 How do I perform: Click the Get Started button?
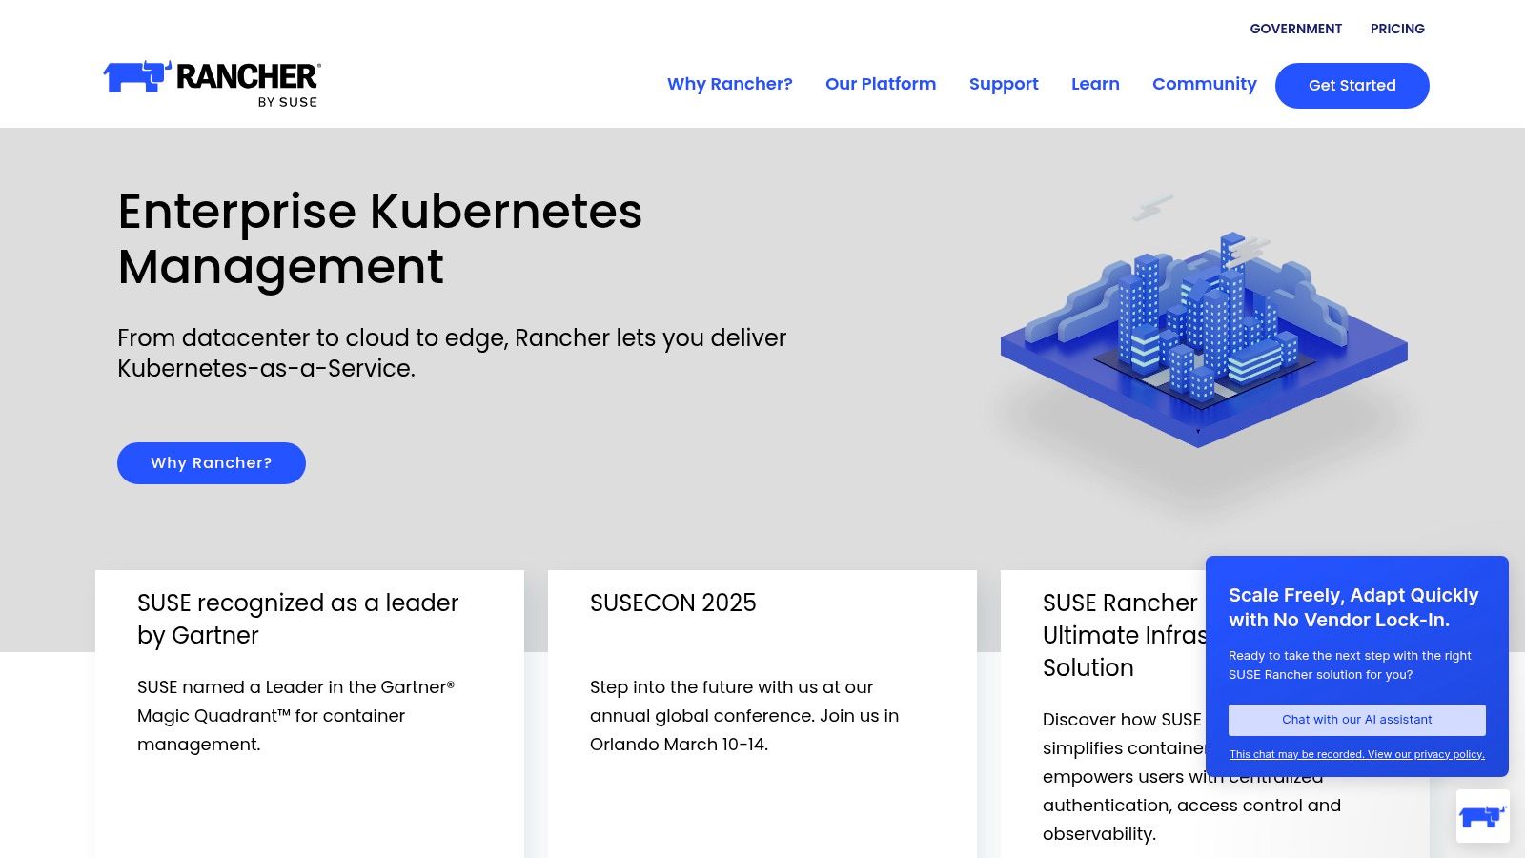[x=1352, y=86]
